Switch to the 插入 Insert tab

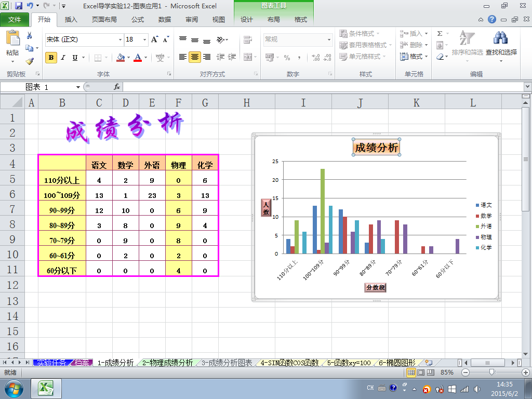[71, 20]
